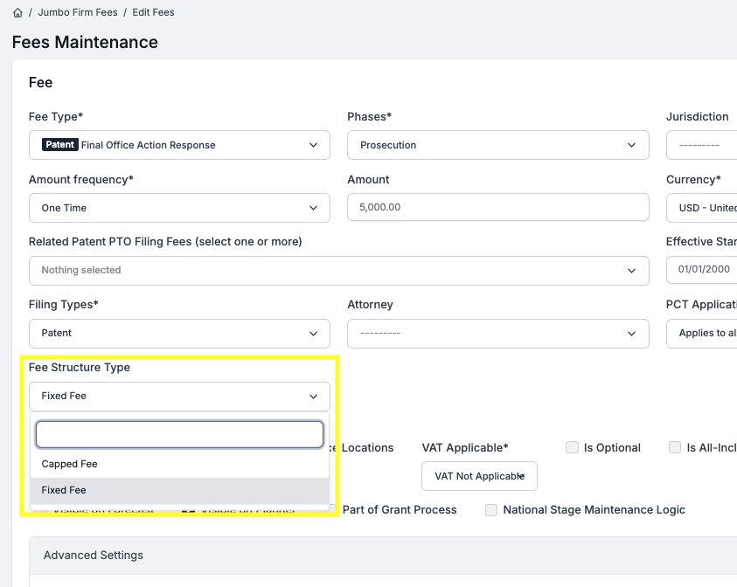Expand the Phases dropdown showing Prosecution
The width and height of the screenshot is (737, 587).
click(497, 145)
